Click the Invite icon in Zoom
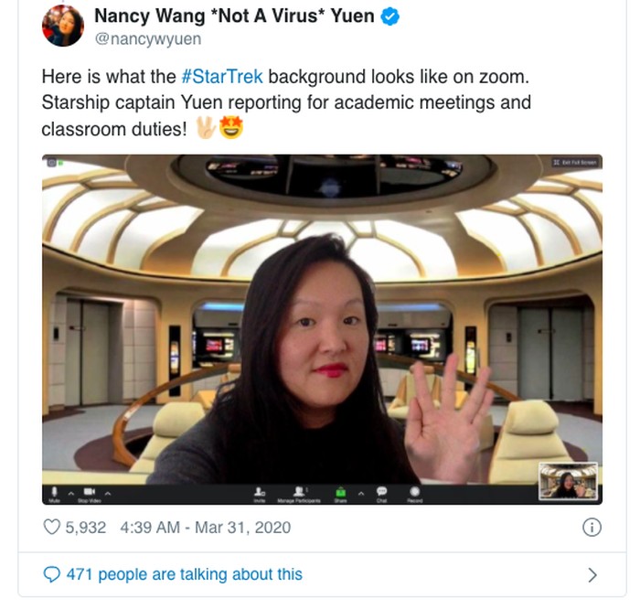The width and height of the screenshot is (640, 609). (261, 491)
